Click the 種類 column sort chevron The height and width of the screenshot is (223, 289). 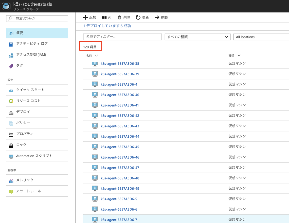pos(239,56)
